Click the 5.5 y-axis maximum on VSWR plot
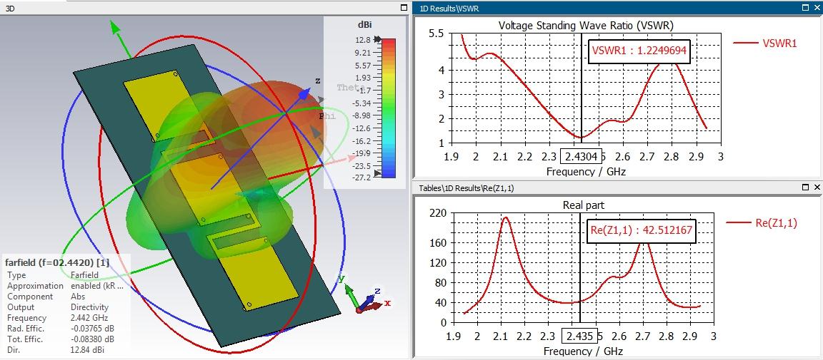The height and width of the screenshot is (360, 823). pyautogui.click(x=437, y=34)
